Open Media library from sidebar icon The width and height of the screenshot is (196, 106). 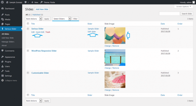coord(2,19)
